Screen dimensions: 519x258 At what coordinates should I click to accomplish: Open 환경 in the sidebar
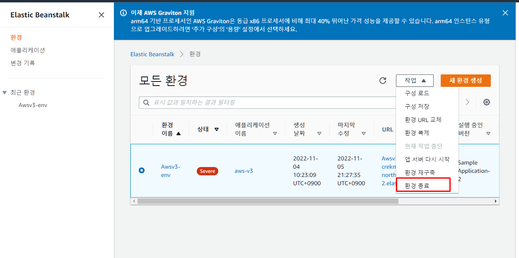click(x=16, y=38)
